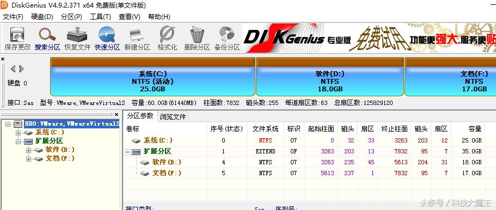Viewport: 496px width, 210px height.
Task: Open the 帮助(H) menu
Action: click(159, 17)
